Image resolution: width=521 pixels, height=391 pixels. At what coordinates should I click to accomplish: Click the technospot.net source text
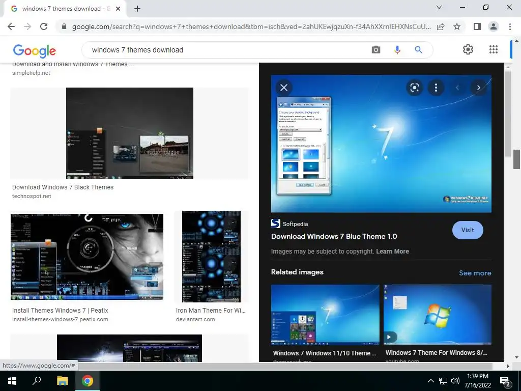pyautogui.click(x=32, y=196)
